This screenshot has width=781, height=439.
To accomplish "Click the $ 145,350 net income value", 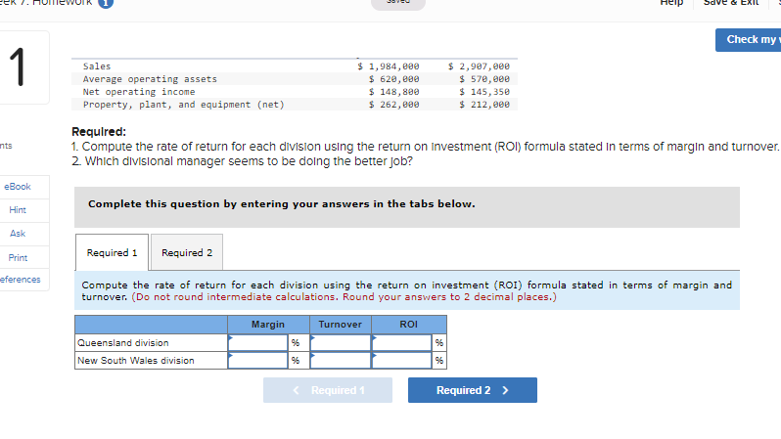I will tap(484, 92).
